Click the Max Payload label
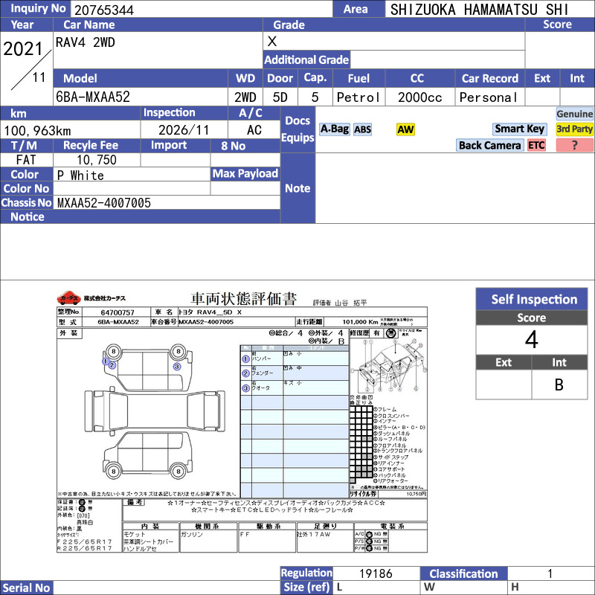Viewport: 595px width, 595px height. [x=245, y=173]
